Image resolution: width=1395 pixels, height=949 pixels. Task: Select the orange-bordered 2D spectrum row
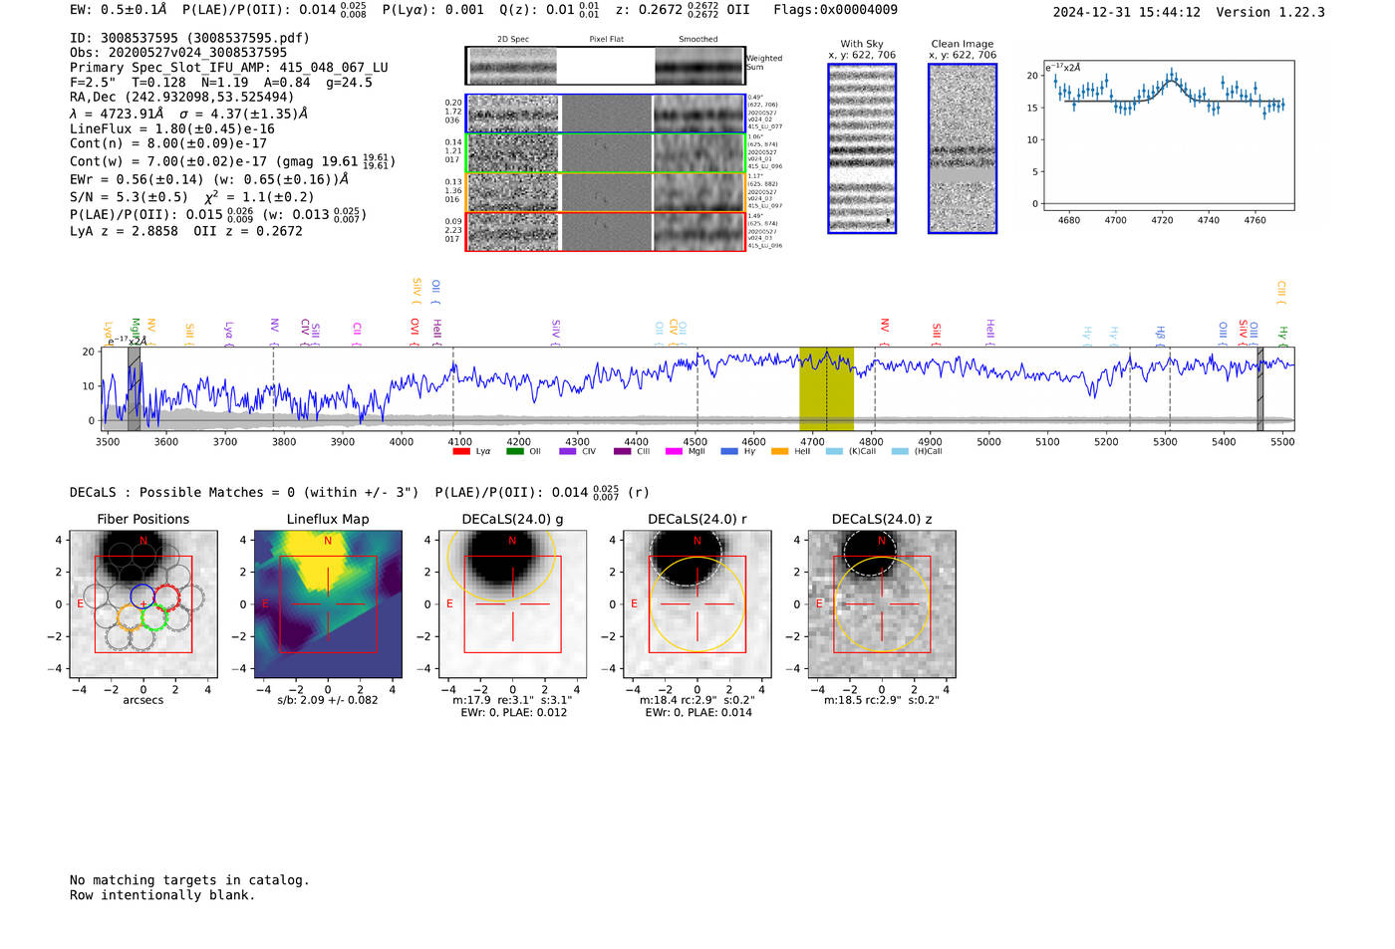click(606, 192)
